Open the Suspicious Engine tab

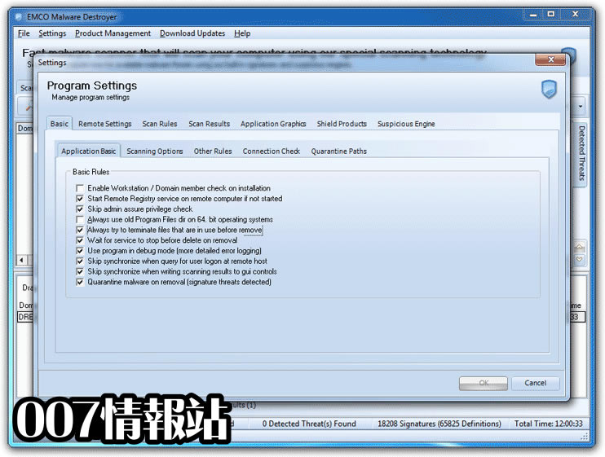[406, 124]
